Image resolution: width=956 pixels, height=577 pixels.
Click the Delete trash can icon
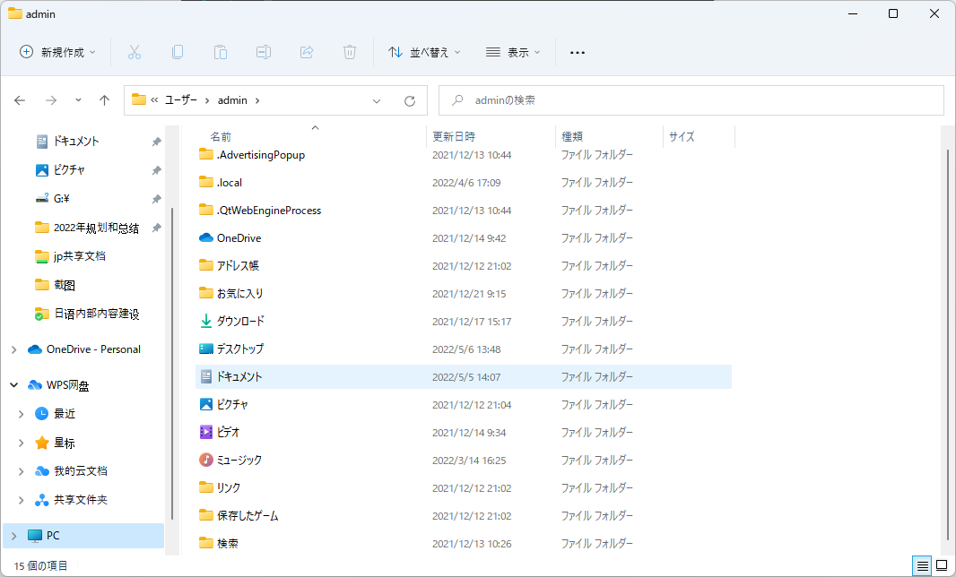[350, 52]
